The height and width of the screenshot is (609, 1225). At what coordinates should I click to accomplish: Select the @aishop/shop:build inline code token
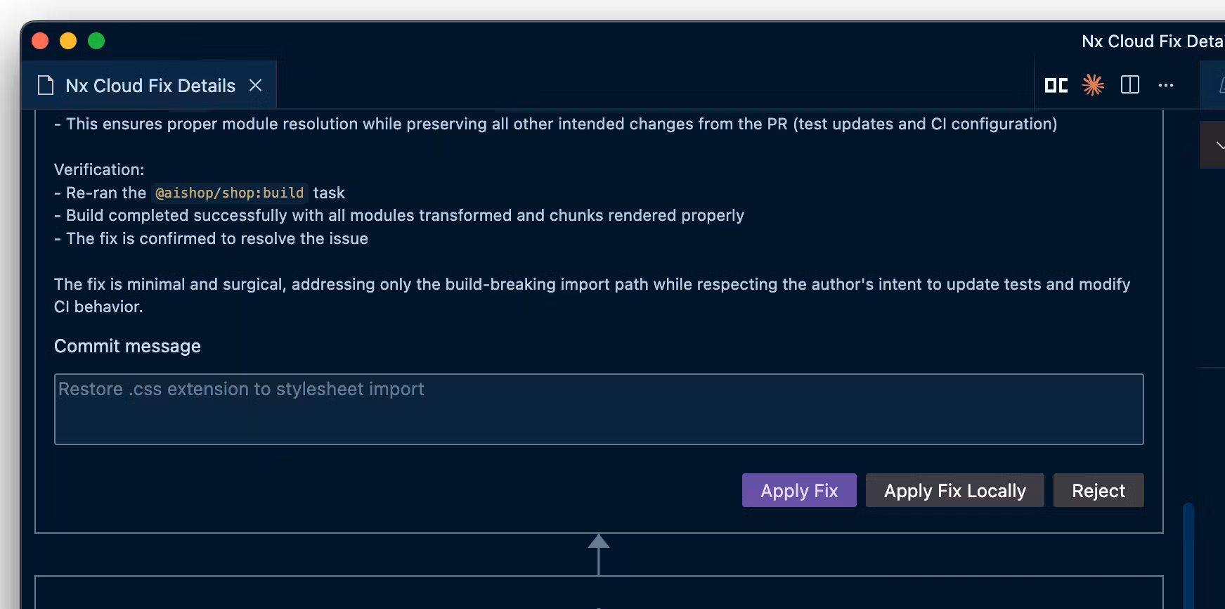230,193
